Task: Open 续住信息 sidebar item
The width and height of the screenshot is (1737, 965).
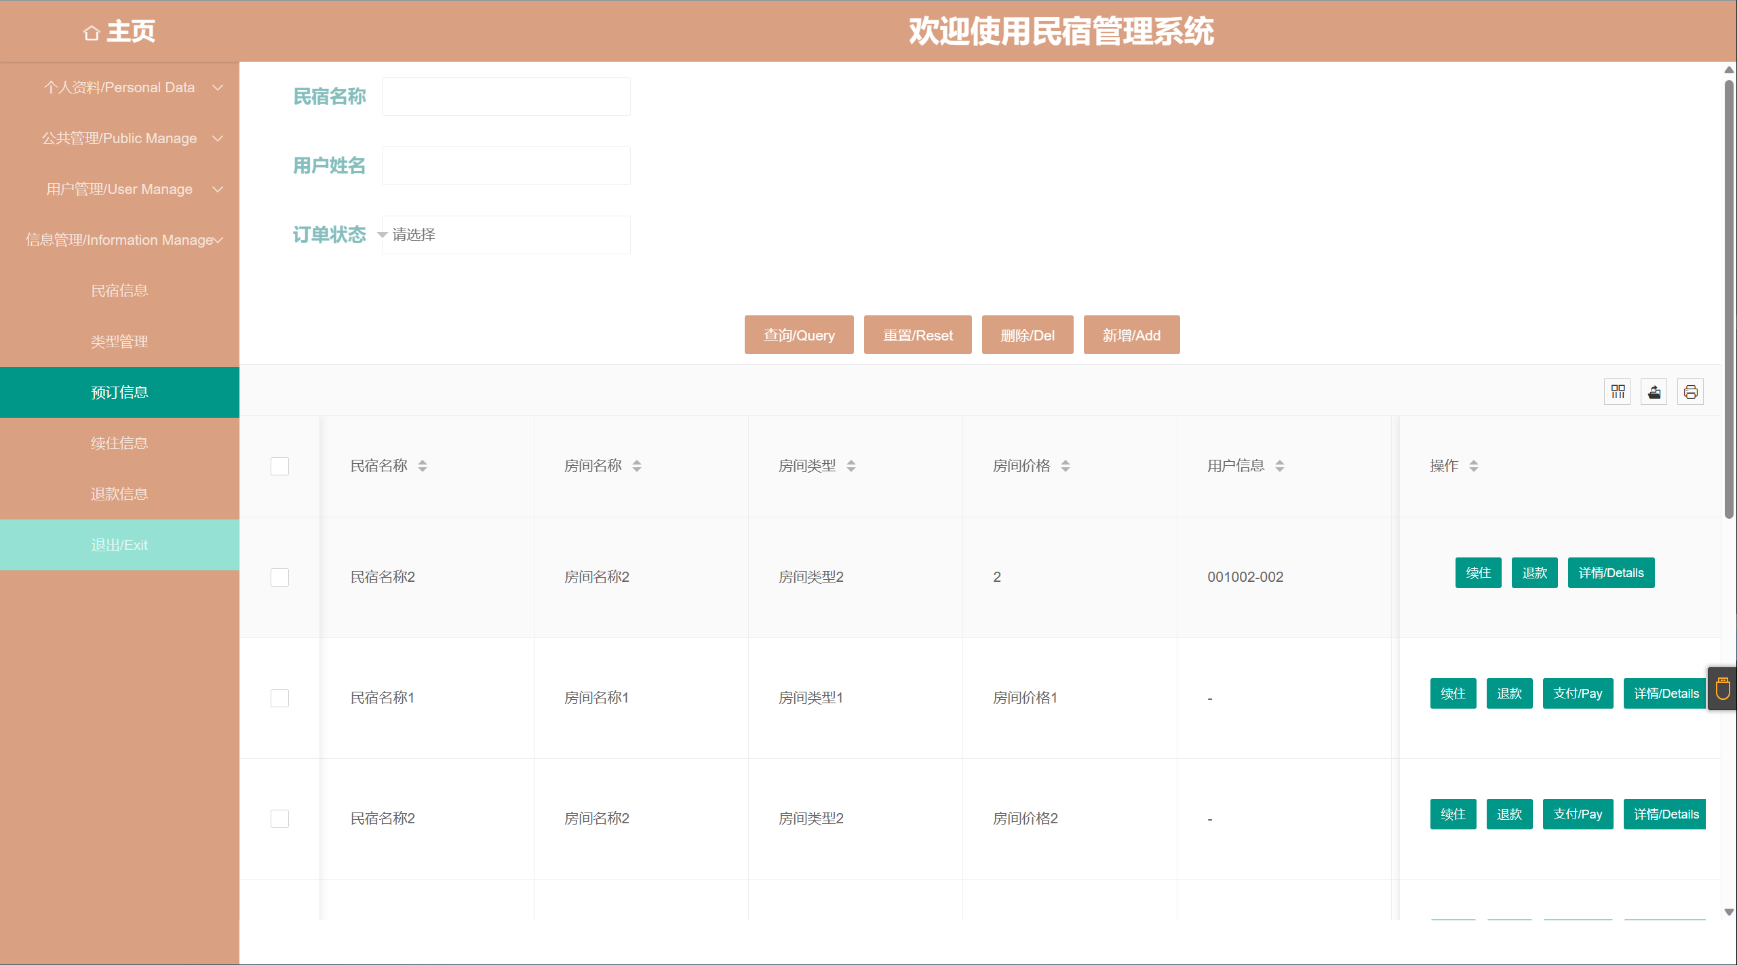Action: [119, 444]
